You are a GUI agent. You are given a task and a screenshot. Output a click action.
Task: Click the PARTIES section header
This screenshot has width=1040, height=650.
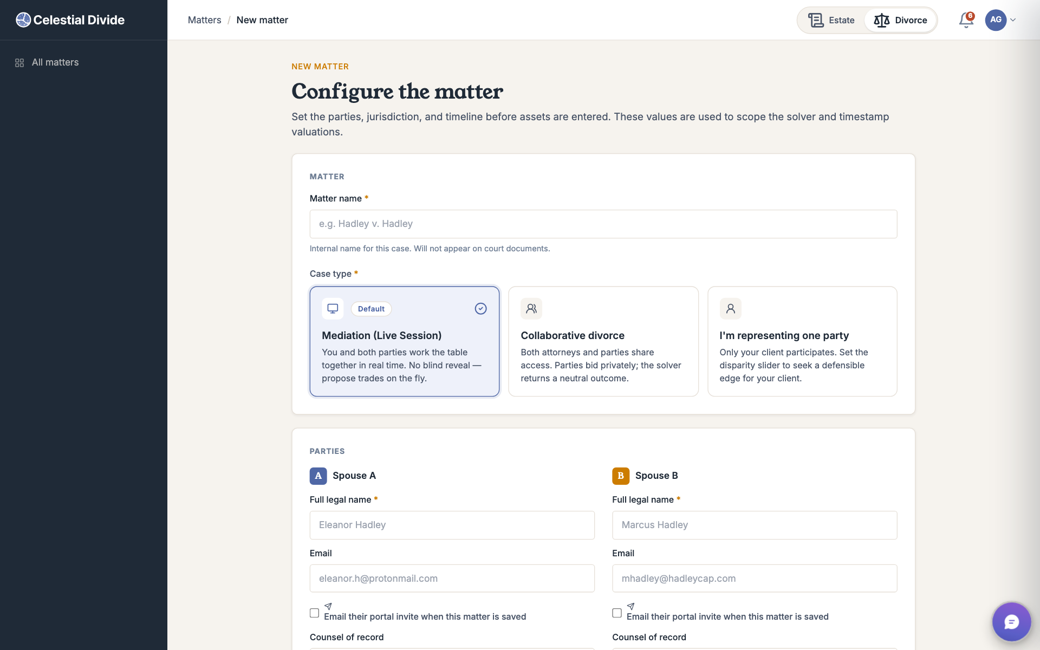[327, 451]
